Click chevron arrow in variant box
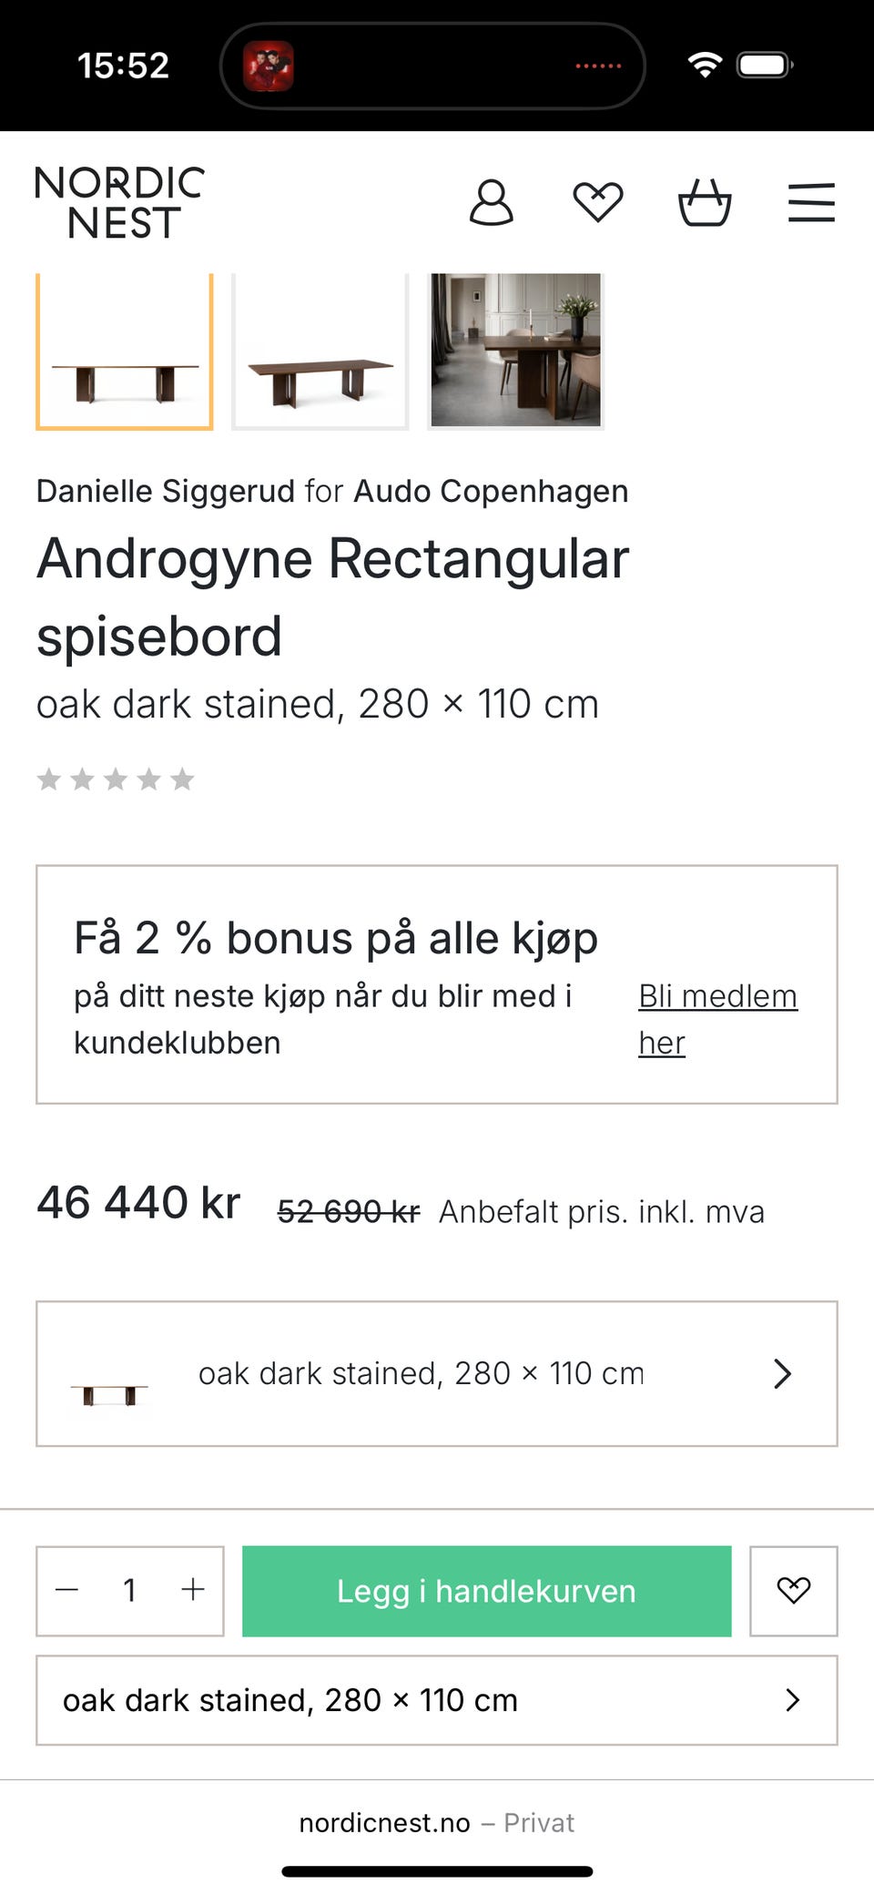The width and height of the screenshot is (874, 1895). [x=783, y=1373]
